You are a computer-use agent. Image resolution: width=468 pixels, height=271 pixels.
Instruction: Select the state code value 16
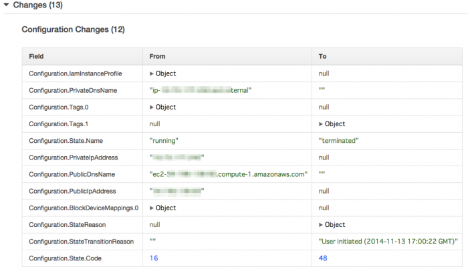(x=154, y=258)
